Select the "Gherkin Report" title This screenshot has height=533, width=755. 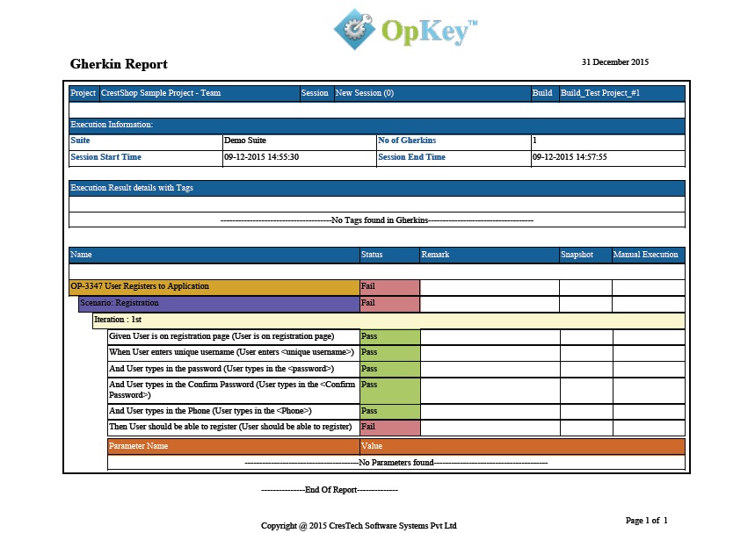[119, 64]
